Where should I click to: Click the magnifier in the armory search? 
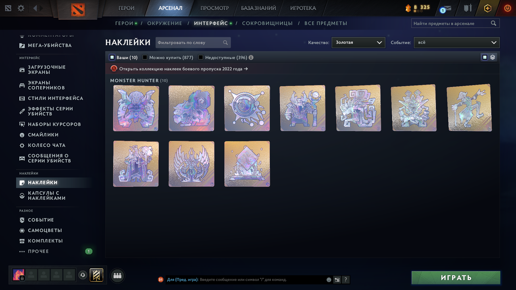[x=493, y=23]
